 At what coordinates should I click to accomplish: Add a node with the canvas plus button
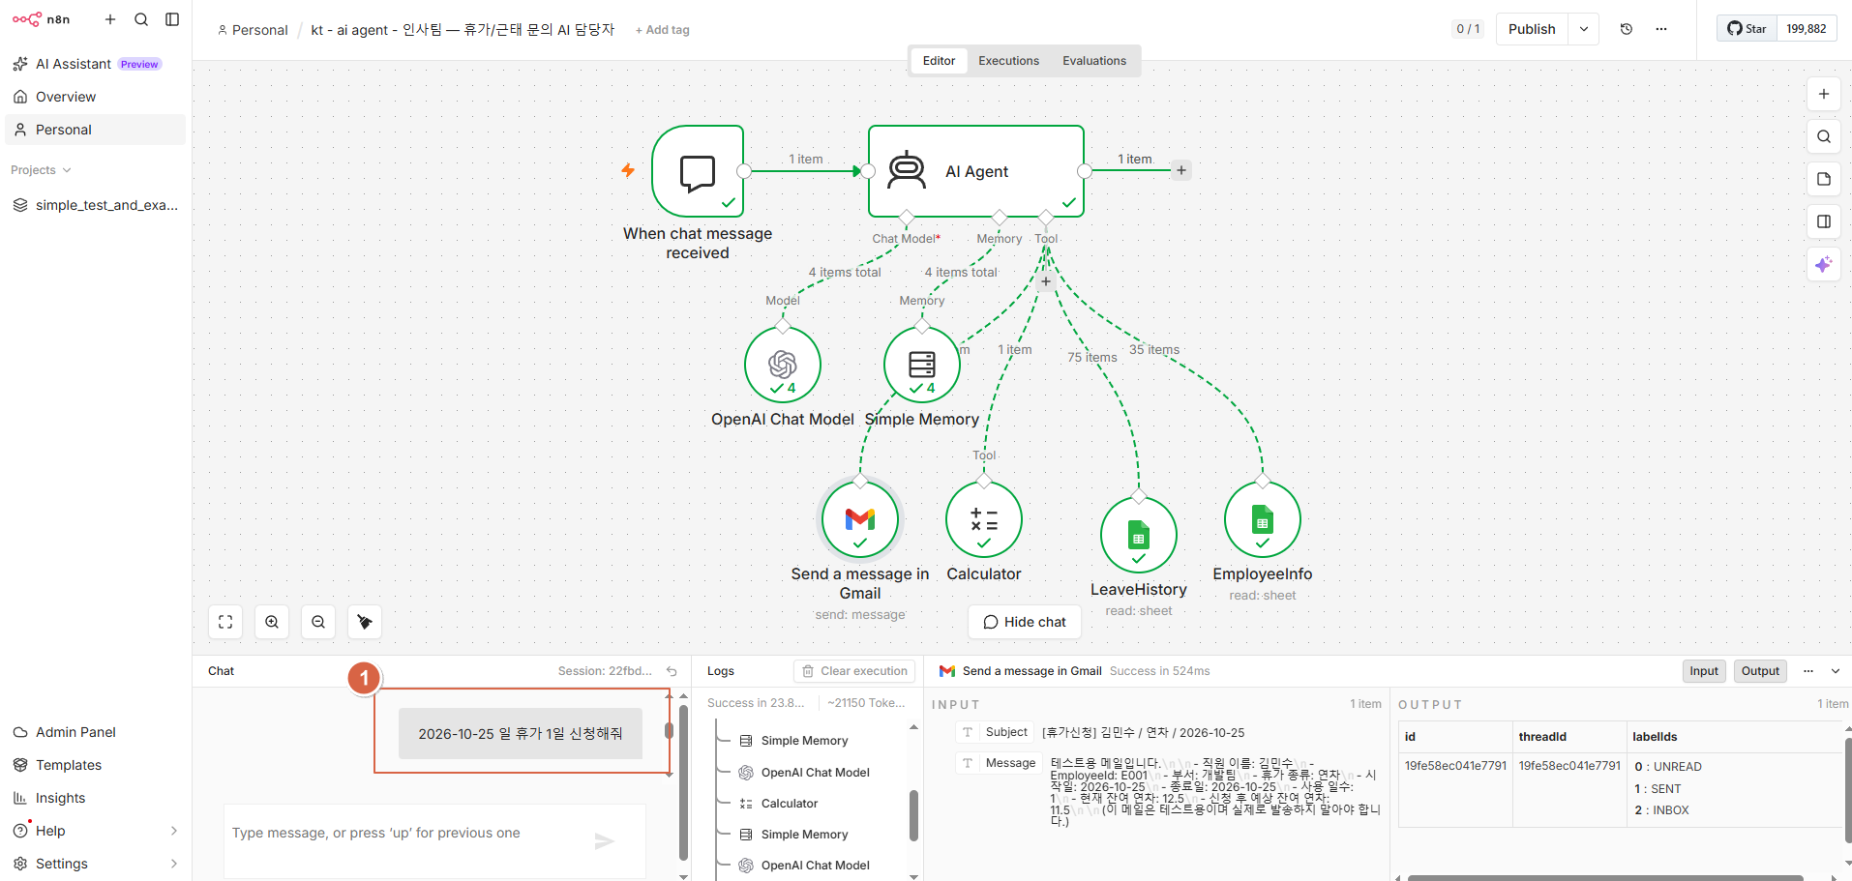(1824, 94)
